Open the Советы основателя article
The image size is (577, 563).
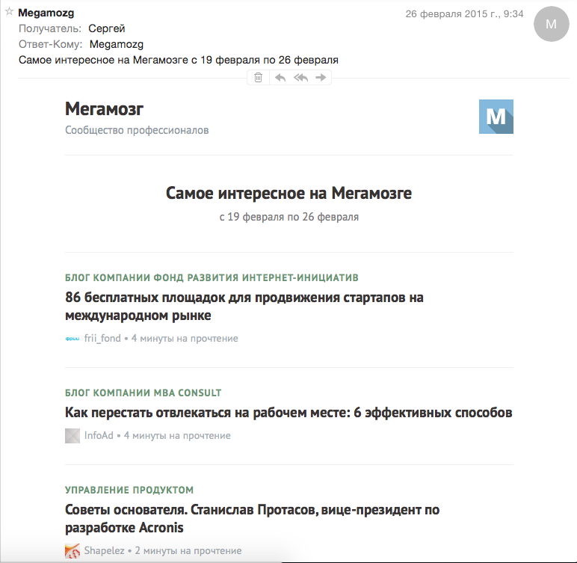pos(252,519)
